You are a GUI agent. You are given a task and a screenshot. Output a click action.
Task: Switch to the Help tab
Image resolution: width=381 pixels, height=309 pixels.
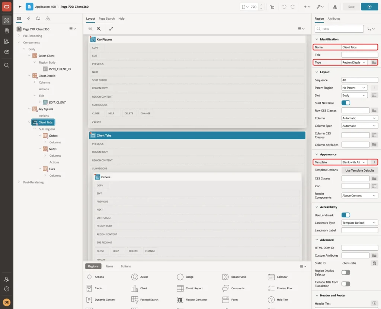pyautogui.click(x=122, y=19)
